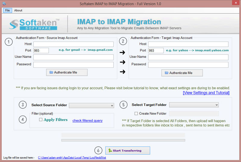Click the yahoo example hint text
241x162 pixels.
point(197,50)
